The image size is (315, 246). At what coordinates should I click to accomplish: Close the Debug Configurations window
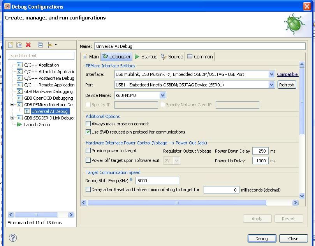[x=307, y=7]
